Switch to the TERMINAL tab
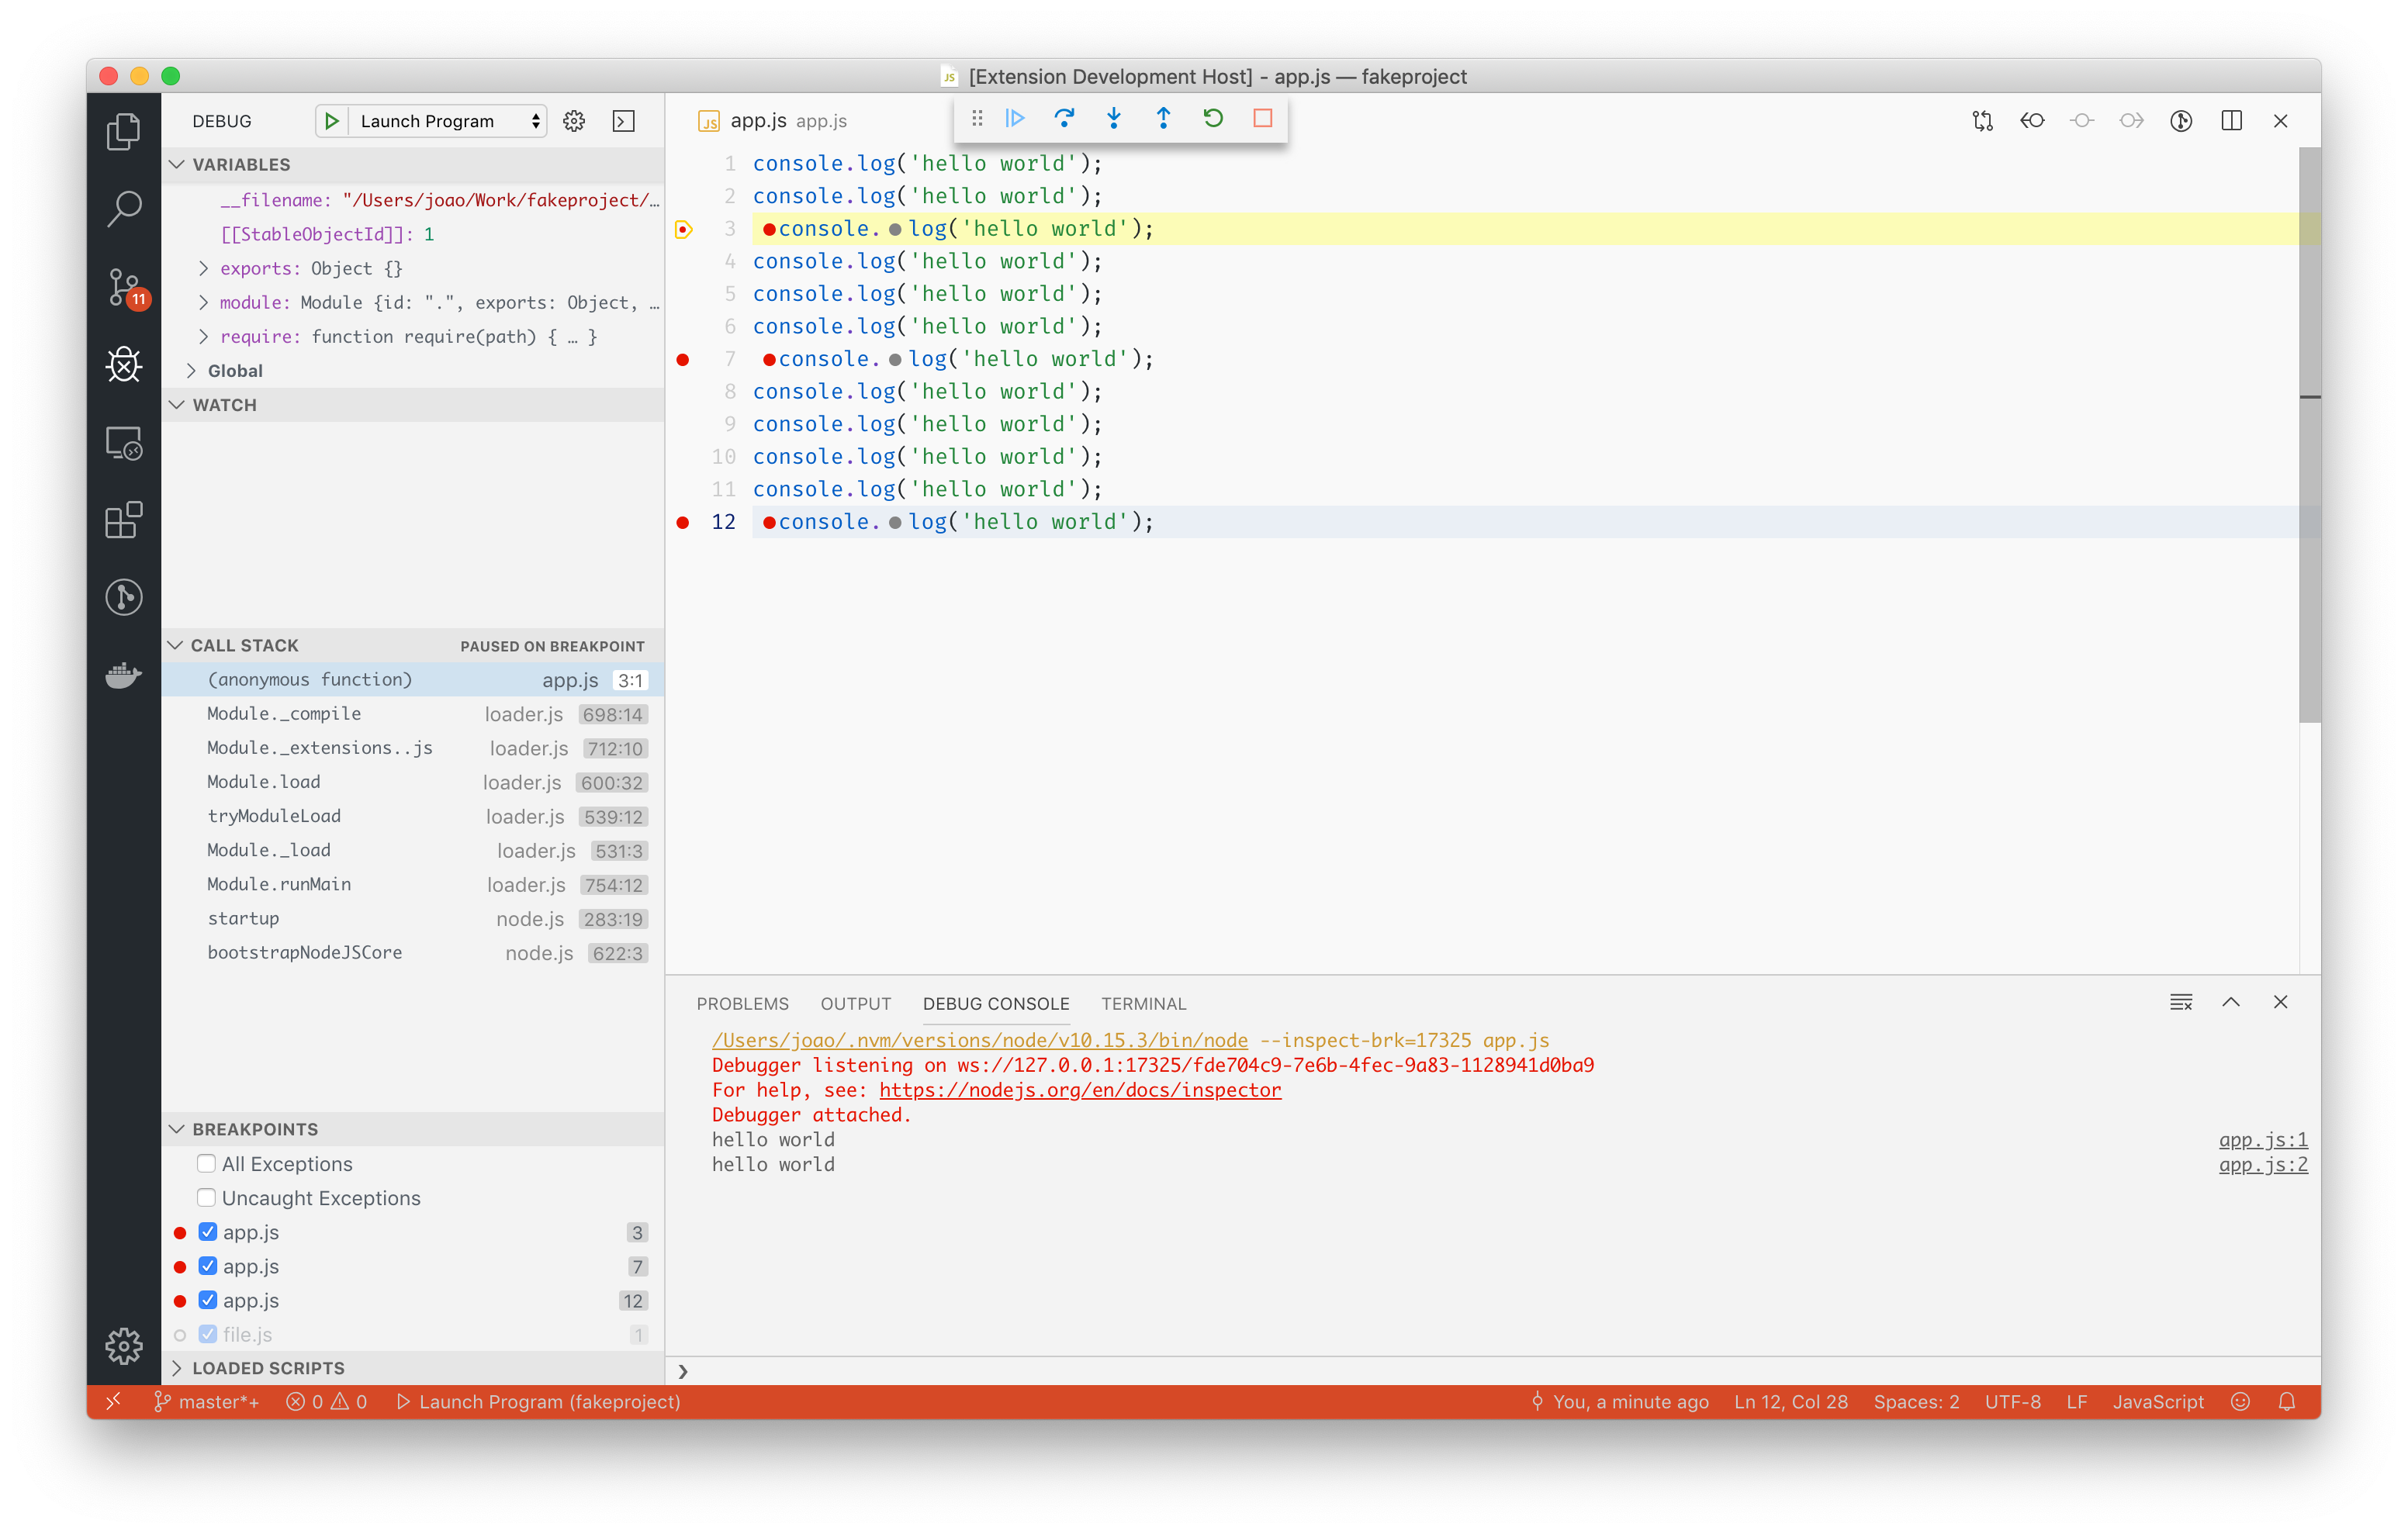 (x=1143, y=1003)
